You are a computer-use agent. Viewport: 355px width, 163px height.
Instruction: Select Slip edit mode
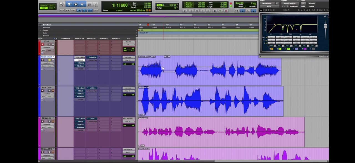click(x=44, y=8)
